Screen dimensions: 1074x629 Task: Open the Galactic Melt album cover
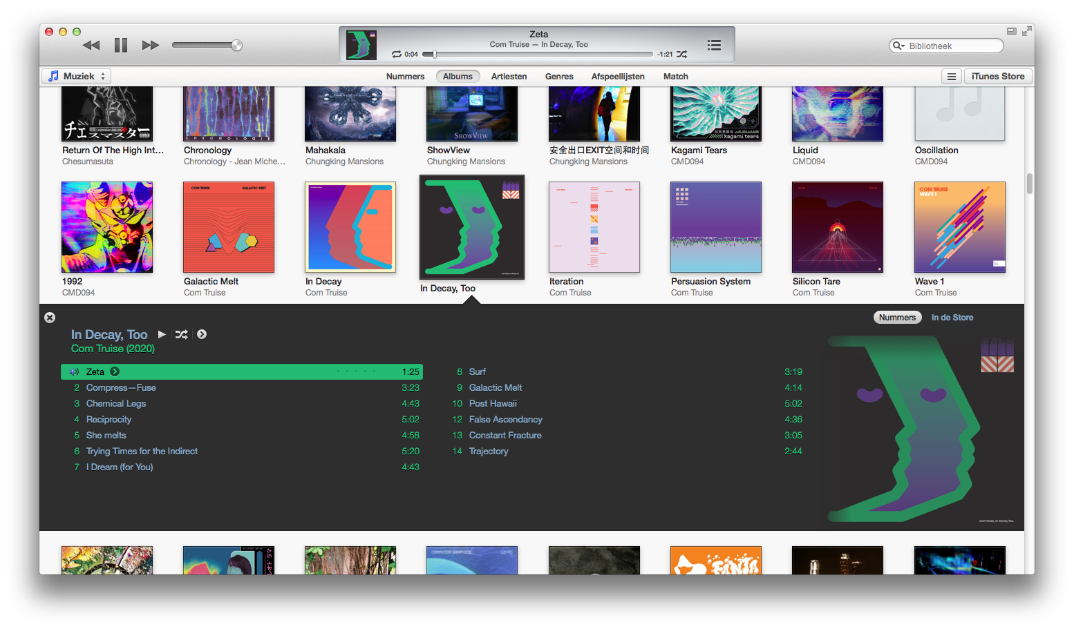point(229,227)
